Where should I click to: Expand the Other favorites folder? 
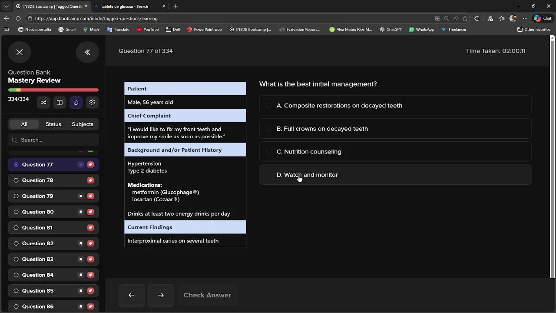pos(534,30)
